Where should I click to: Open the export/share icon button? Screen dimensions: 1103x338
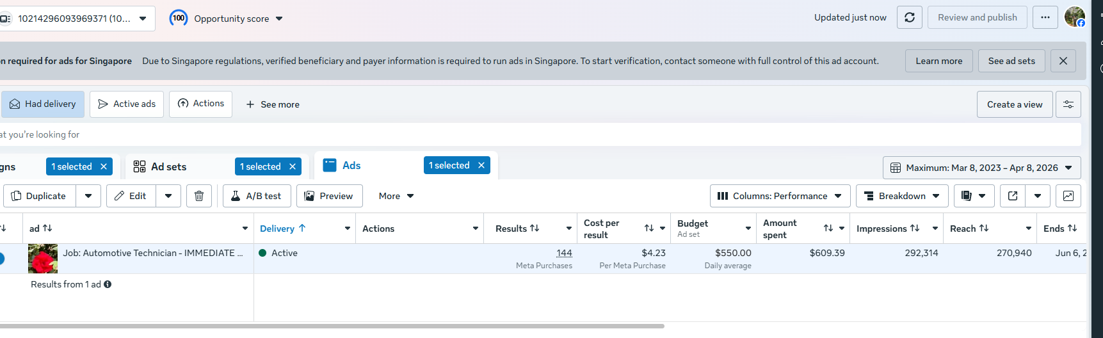coord(1013,196)
